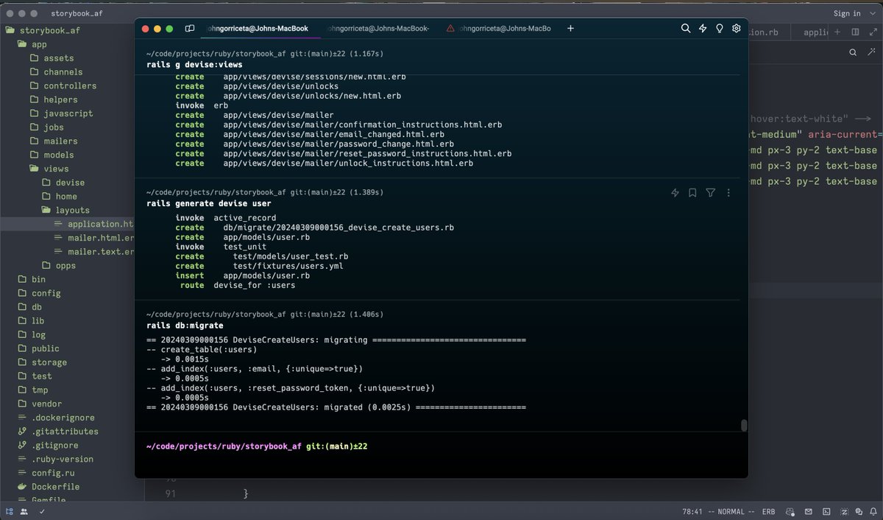Click the checkmark diagnostics icon in status bar
The image size is (883, 520).
coord(42,511)
